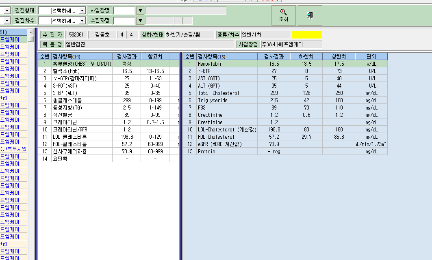Click into the 수진자명 input field

[124, 21]
